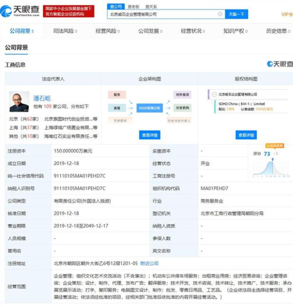Viewport: 293px width, 306px height.
Task: Select organization code MA01PEHD7
Action: point(214,188)
